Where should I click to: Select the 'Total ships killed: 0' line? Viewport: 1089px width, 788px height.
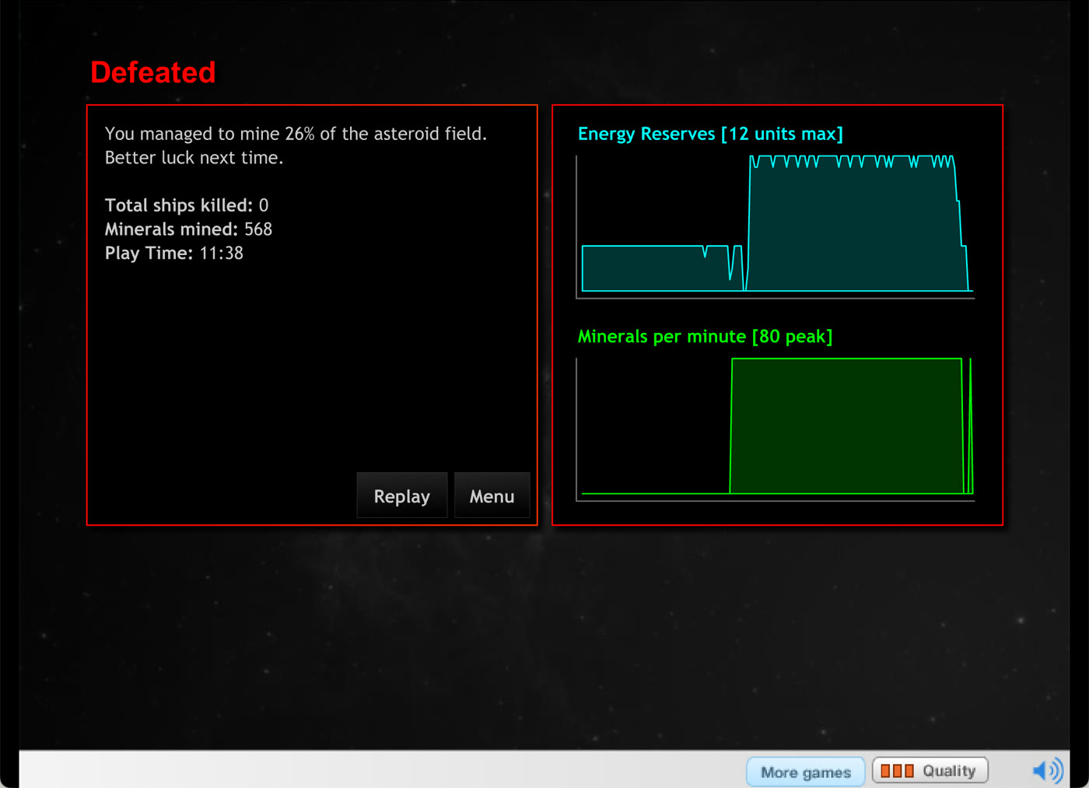tap(187, 205)
